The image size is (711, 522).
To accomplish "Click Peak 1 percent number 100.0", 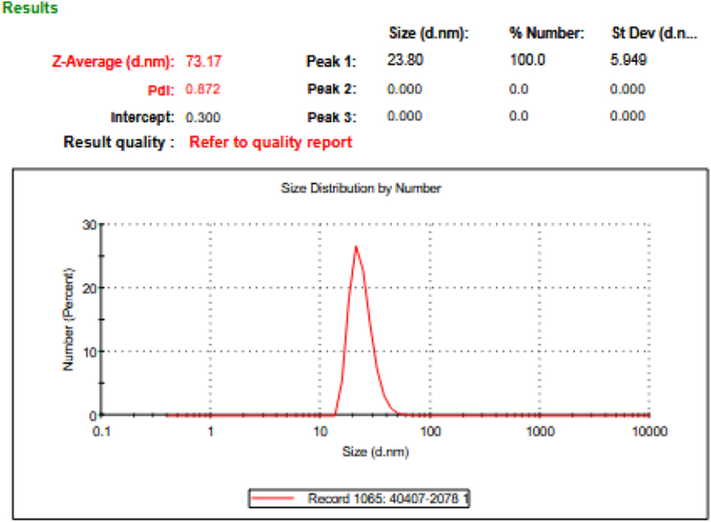I will pos(527,60).
